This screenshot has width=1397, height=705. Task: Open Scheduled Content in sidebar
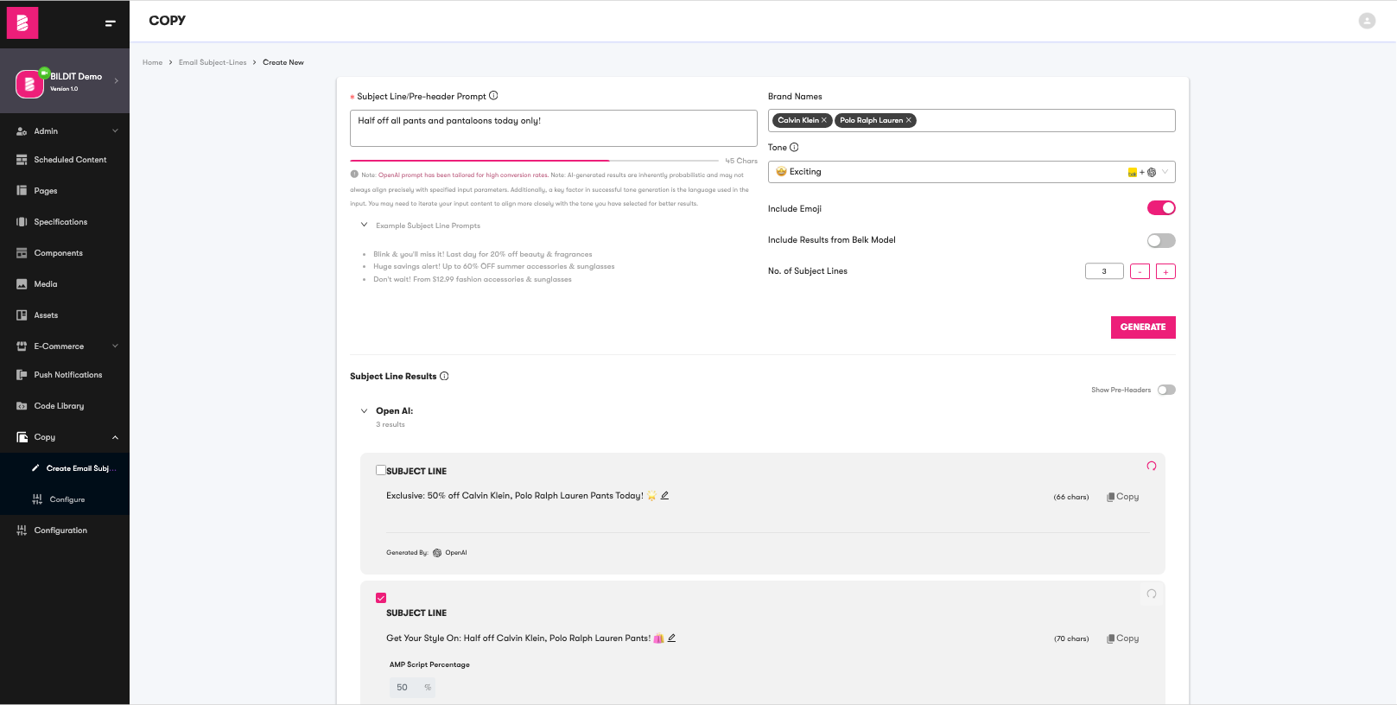click(x=65, y=160)
